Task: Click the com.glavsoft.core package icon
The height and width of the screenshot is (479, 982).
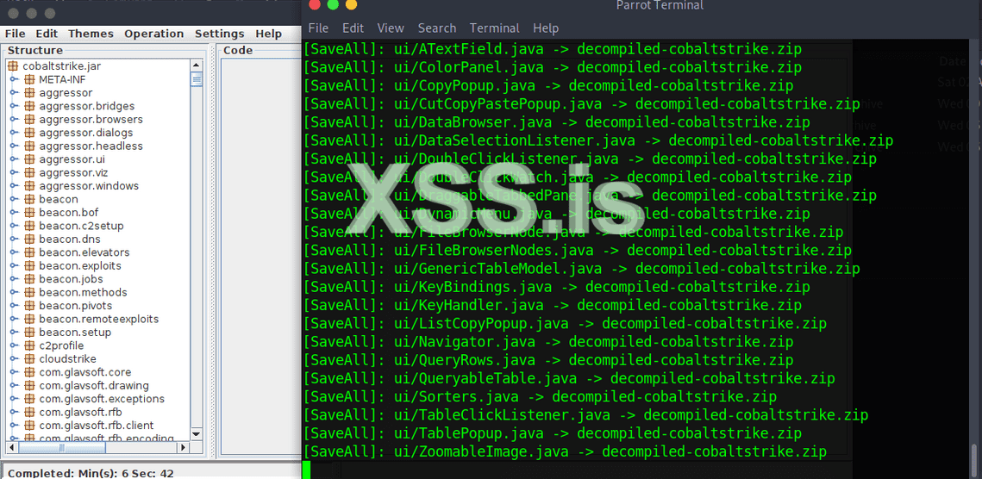Action: click(28, 372)
